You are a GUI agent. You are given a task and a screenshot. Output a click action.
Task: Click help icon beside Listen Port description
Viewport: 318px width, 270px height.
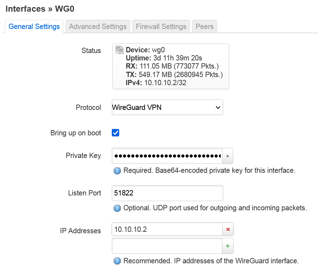[x=117, y=208]
